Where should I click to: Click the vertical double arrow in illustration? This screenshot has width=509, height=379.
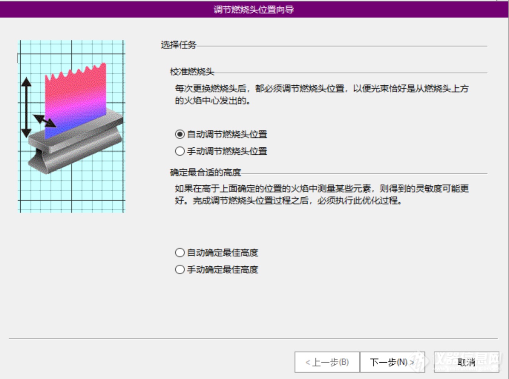pos(26,107)
